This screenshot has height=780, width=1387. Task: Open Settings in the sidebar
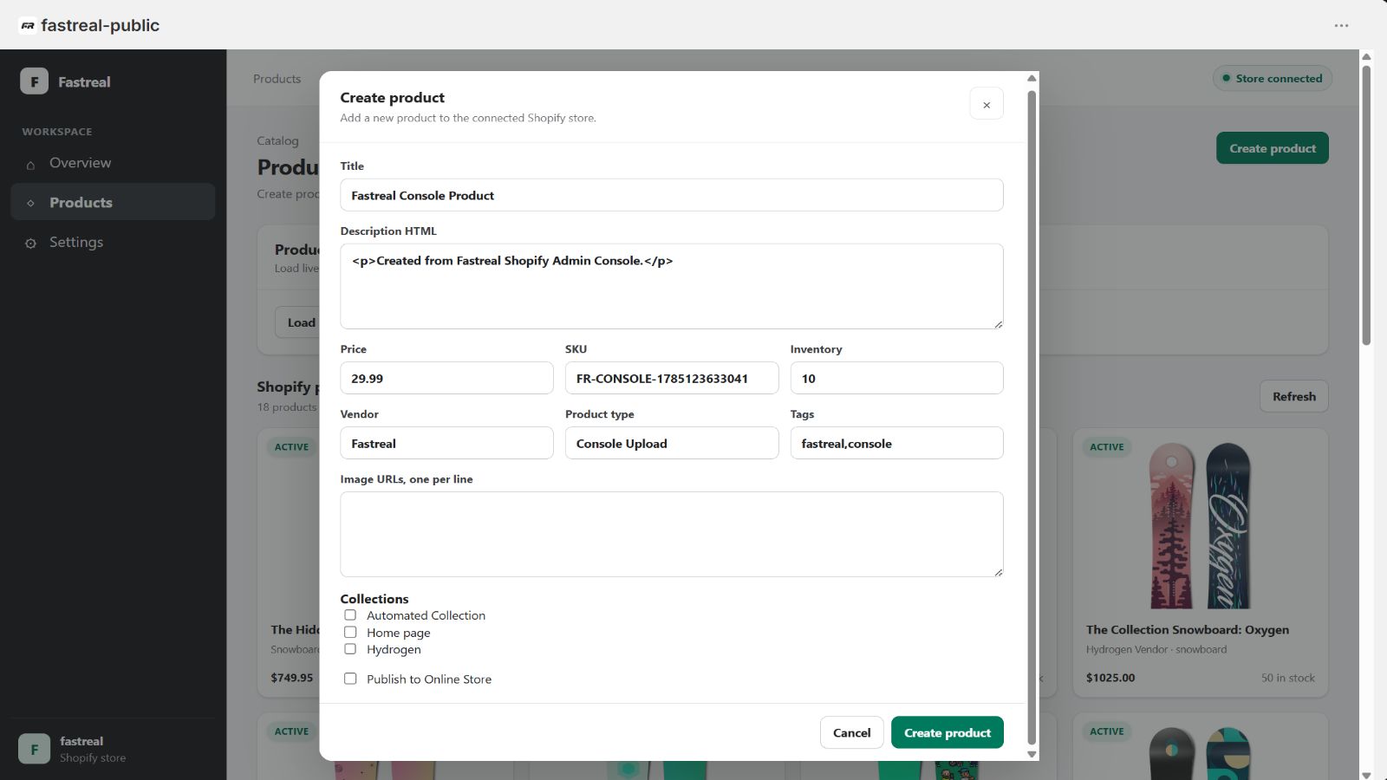(x=113, y=242)
